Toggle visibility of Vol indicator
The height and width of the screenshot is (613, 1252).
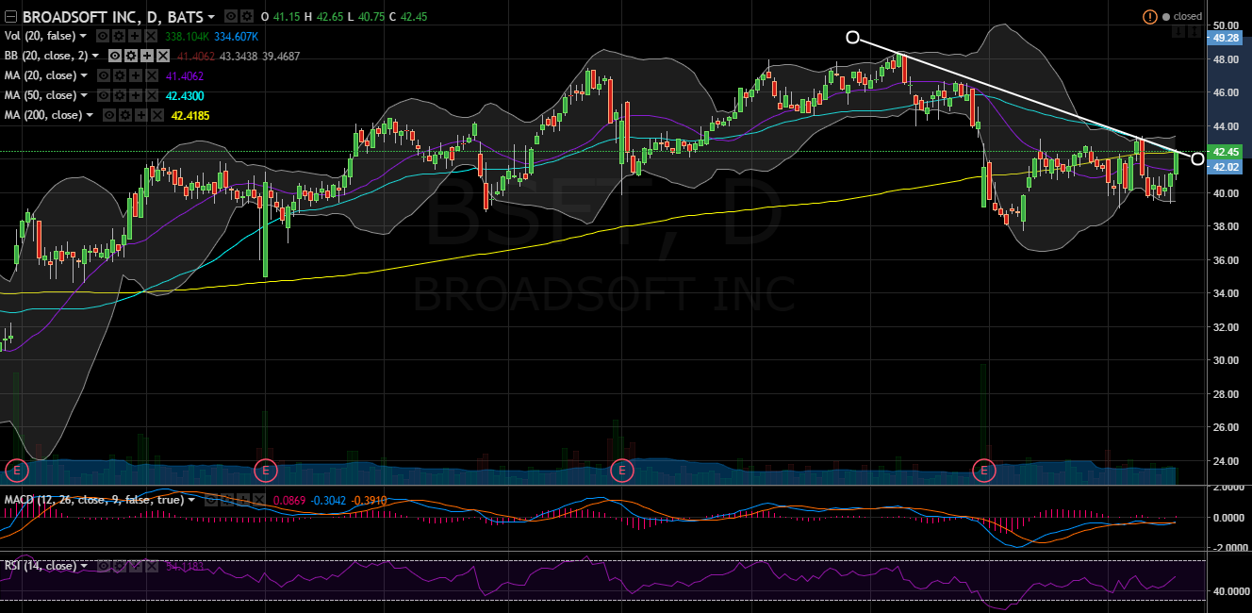click(105, 36)
